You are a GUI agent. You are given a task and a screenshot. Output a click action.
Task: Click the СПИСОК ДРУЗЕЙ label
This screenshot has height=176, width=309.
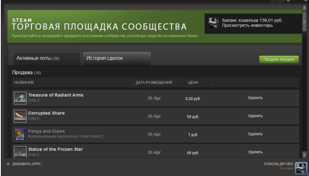click(x=279, y=164)
